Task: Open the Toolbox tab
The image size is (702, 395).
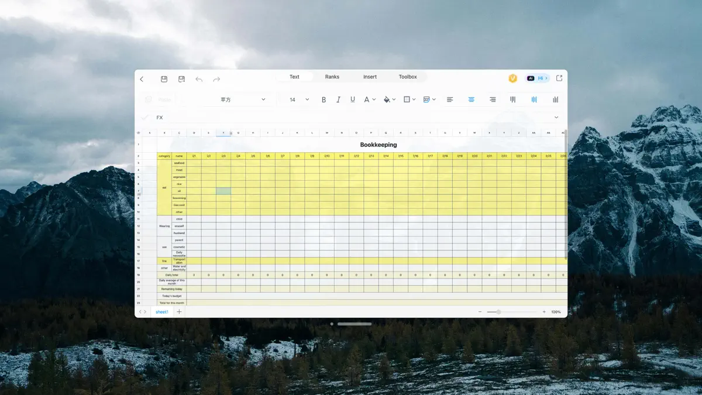Action: (x=407, y=76)
